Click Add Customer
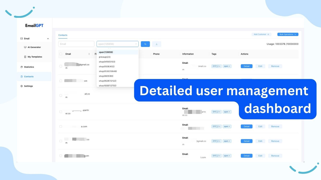Screen dimensions: 321x180 (x=261, y=34)
